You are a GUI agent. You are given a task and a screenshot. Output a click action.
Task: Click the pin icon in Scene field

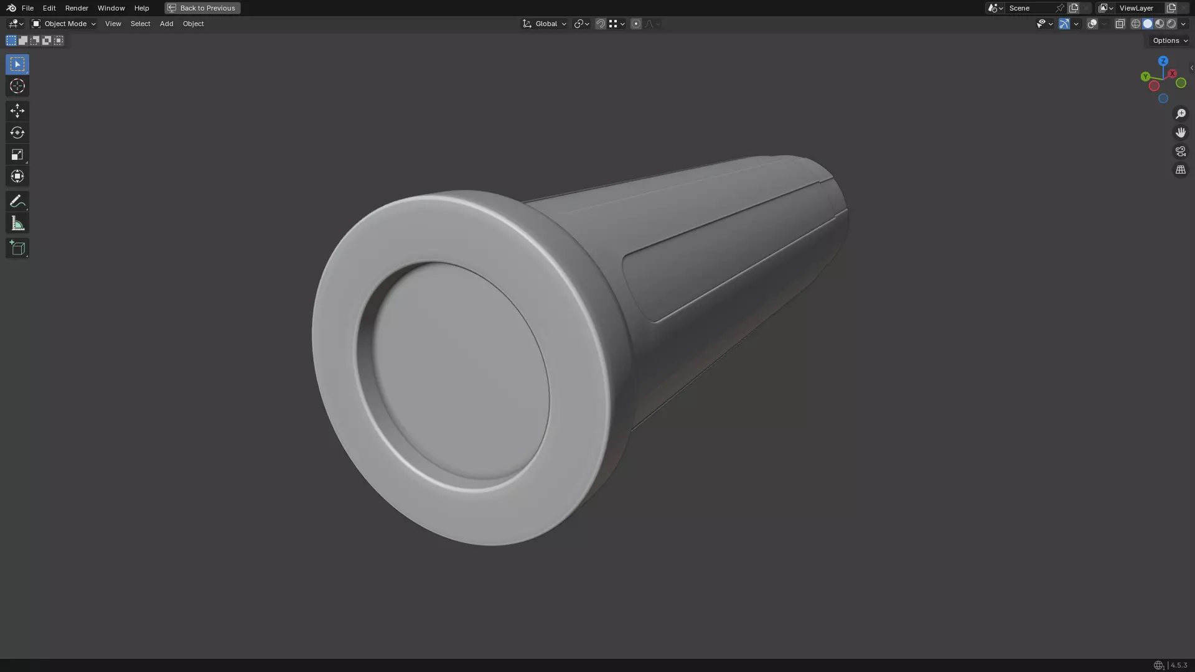click(x=1060, y=8)
